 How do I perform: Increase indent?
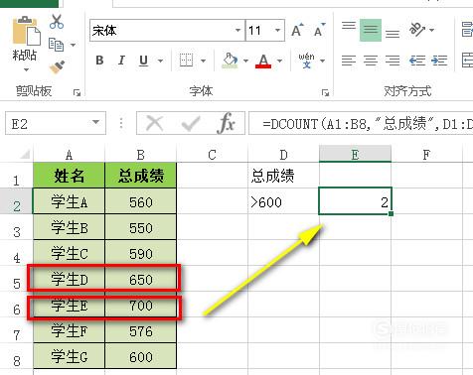439,61
